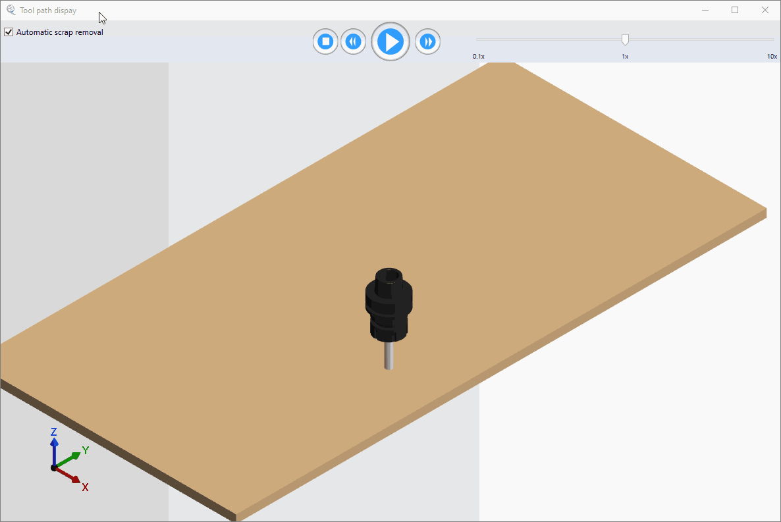This screenshot has width=781, height=522.
Task: Start the tool path simulation with Play
Action: click(x=390, y=41)
